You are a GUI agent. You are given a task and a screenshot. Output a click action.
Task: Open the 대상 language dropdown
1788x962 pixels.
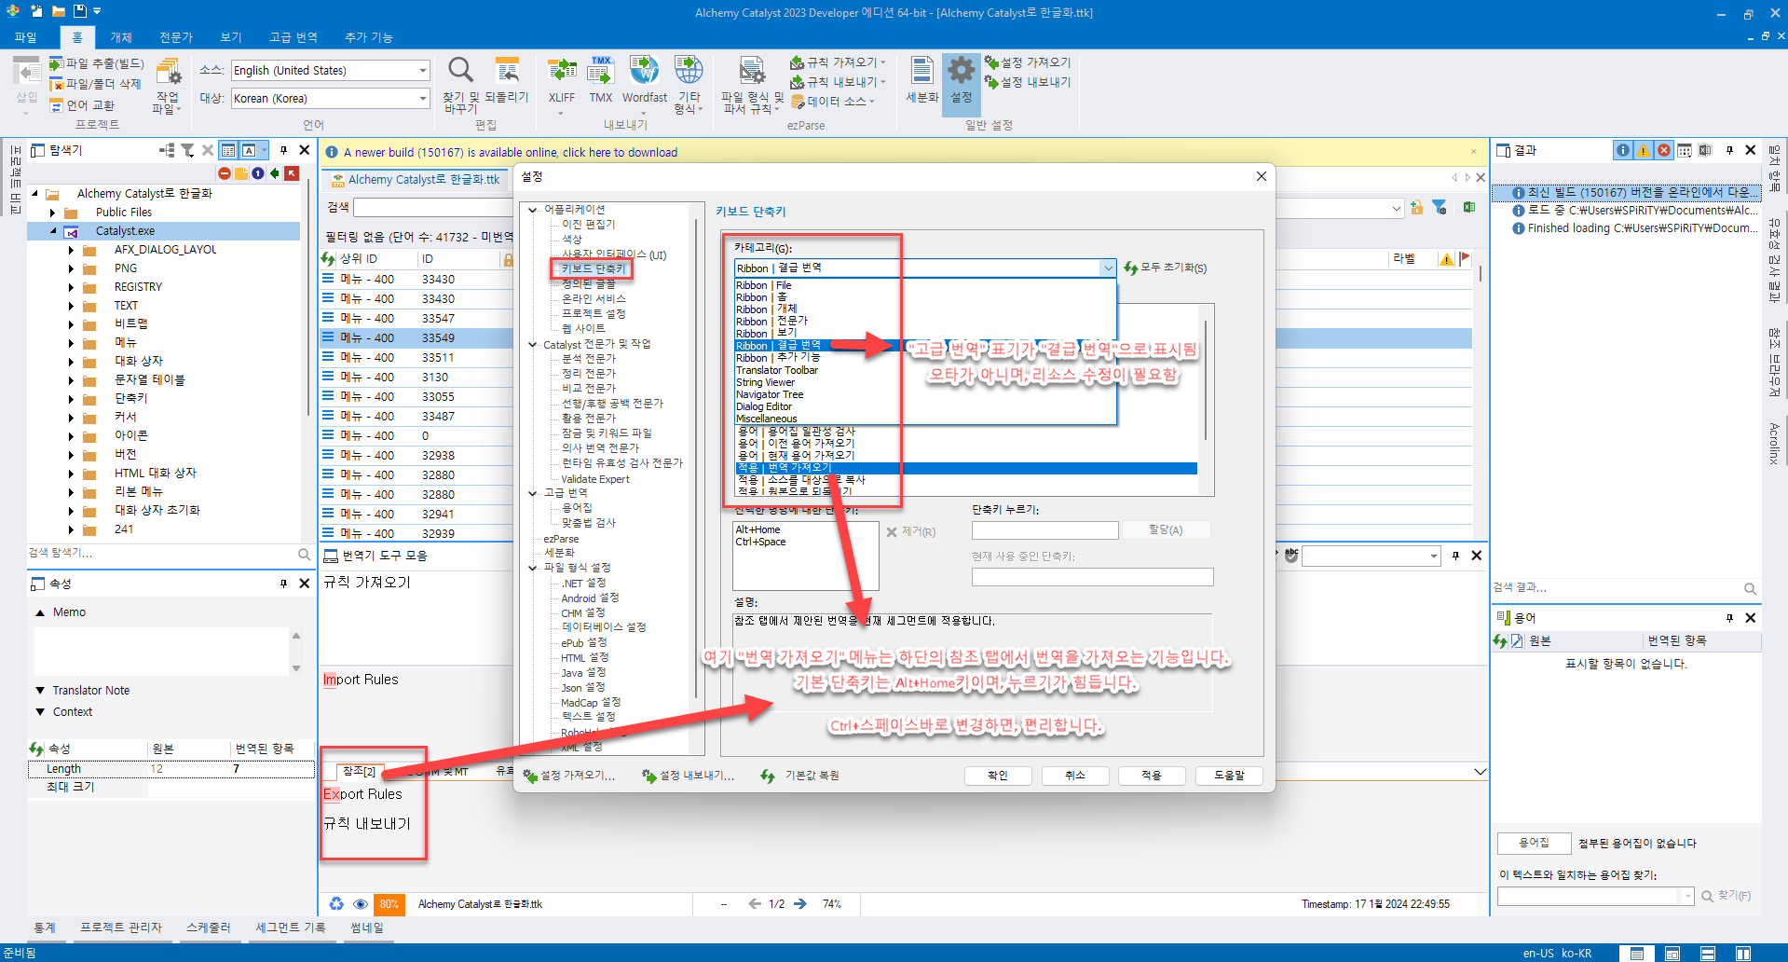point(422,99)
